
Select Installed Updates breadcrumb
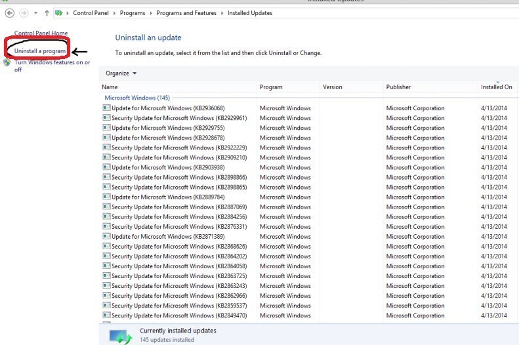coord(250,13)
